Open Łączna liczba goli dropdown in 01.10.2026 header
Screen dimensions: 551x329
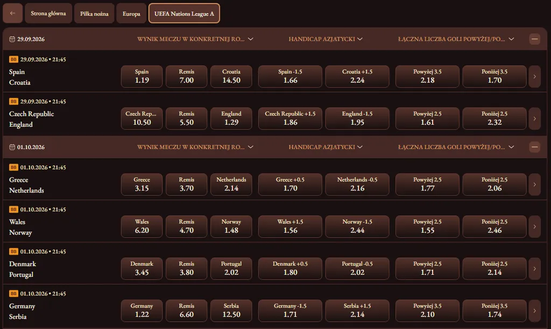[x=456, y=147]
